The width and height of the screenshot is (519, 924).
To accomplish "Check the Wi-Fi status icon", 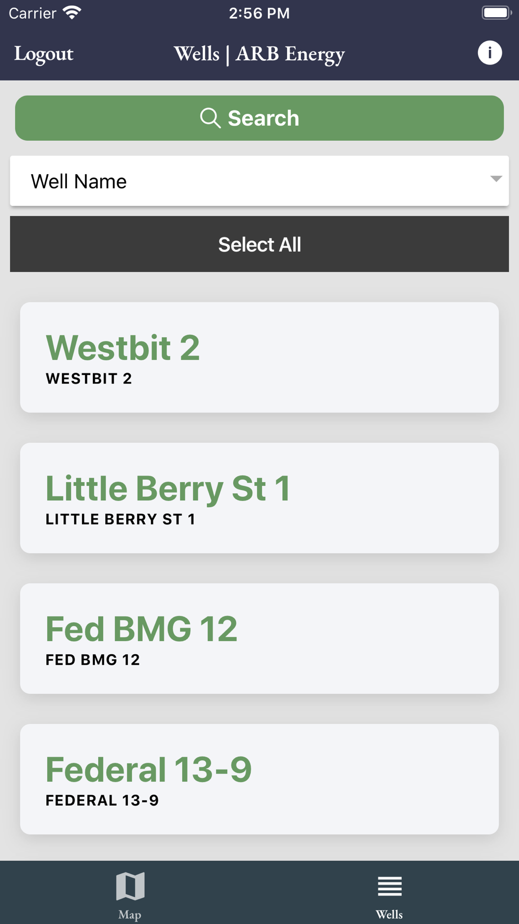I will (x=72, y=12).
